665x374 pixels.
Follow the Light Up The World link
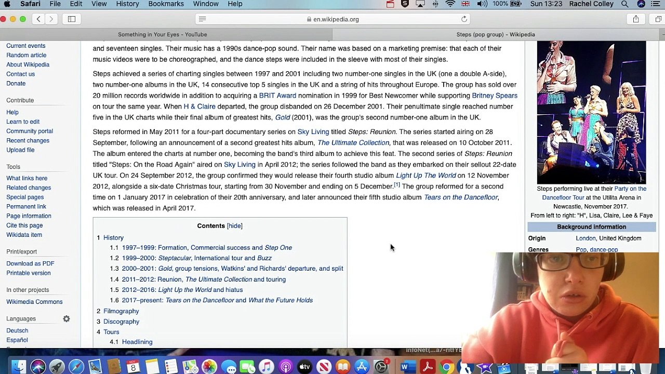426,176
